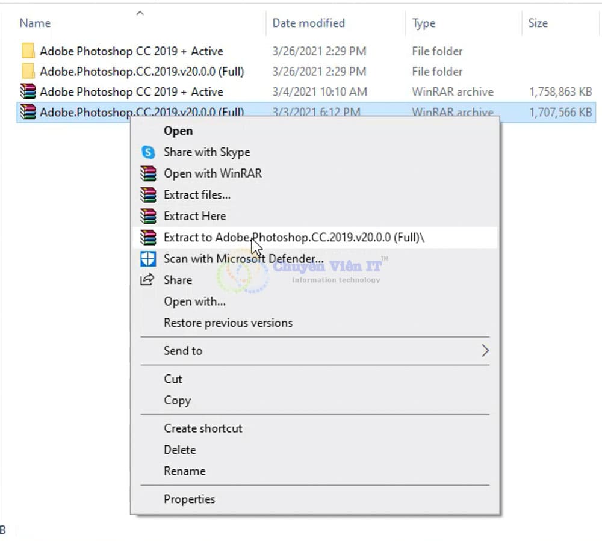Click folder icon for Adobe Photoshop CC 2019 + Active

point(28,51)
